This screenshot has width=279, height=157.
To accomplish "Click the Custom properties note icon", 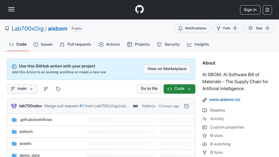I will tap(205, 127).
